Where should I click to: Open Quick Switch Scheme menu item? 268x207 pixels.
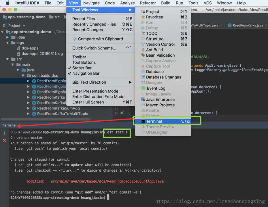point(101,48)
